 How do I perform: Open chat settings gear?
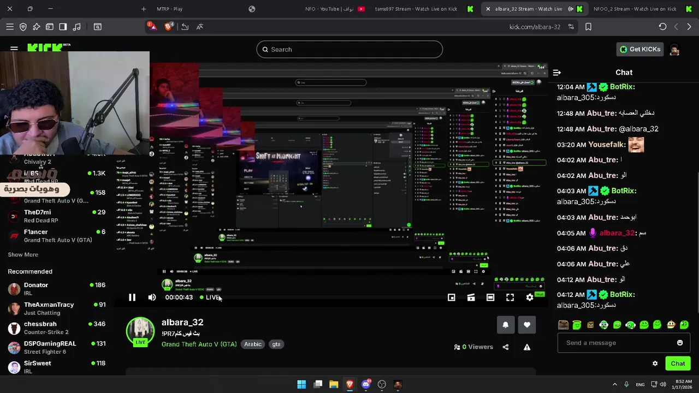click(x=655, y=364)
